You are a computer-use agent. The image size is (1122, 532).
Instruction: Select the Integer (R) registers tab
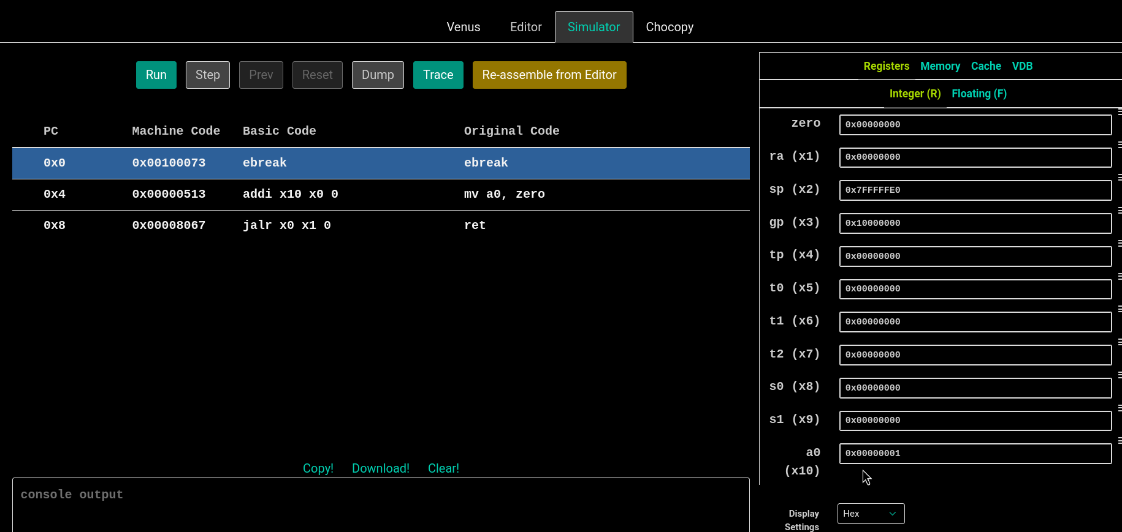pyautogui.click(x=915, y=94)
